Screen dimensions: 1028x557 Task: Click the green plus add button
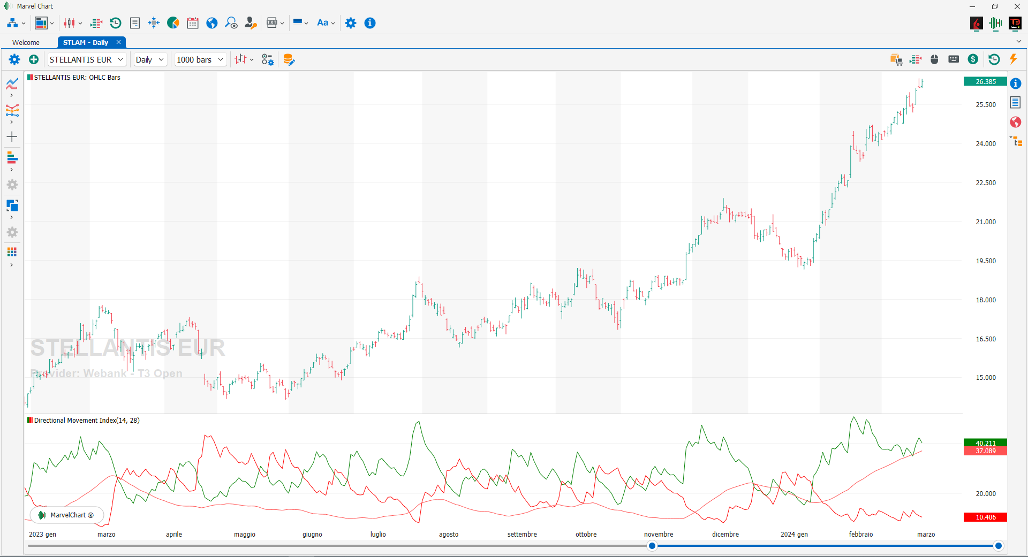[34, 59]
